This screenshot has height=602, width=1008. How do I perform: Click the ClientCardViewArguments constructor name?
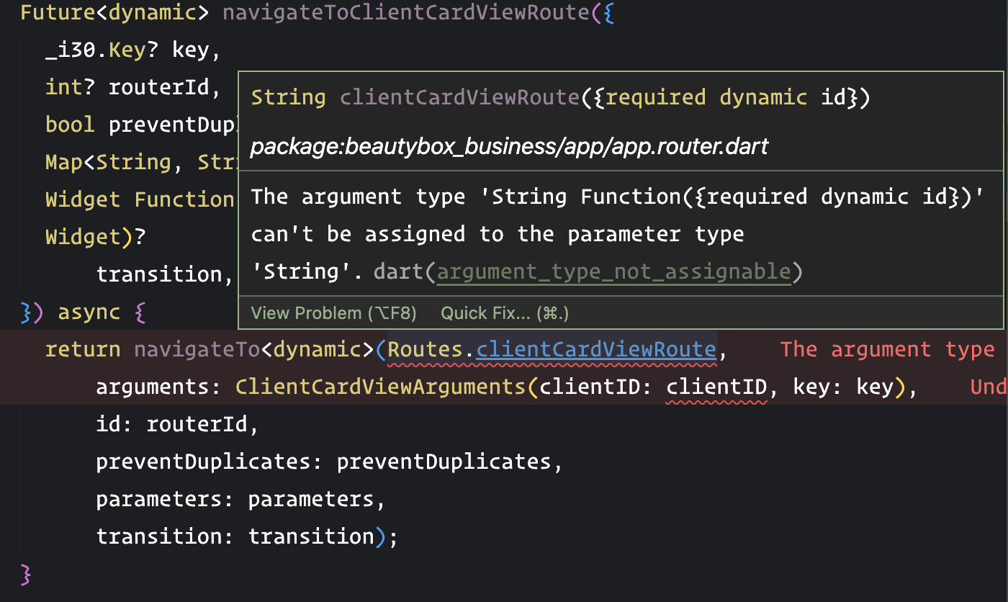[382, 387]
